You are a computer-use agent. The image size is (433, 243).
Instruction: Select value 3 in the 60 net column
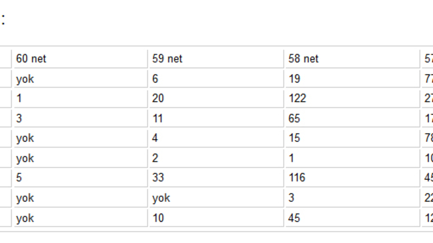point(19,118)
